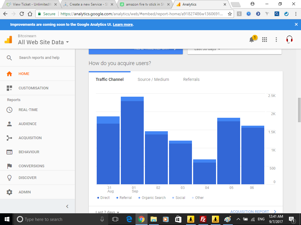This screenshot has width=301, height=225.
Task: Click the notifications bell icon
Action: click(252, 40)
